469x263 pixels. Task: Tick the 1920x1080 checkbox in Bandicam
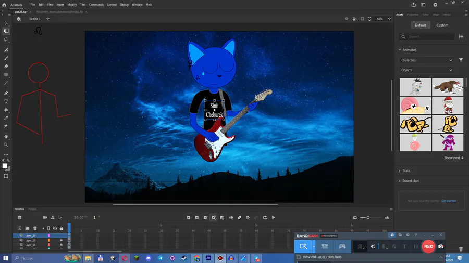[299, 257]
